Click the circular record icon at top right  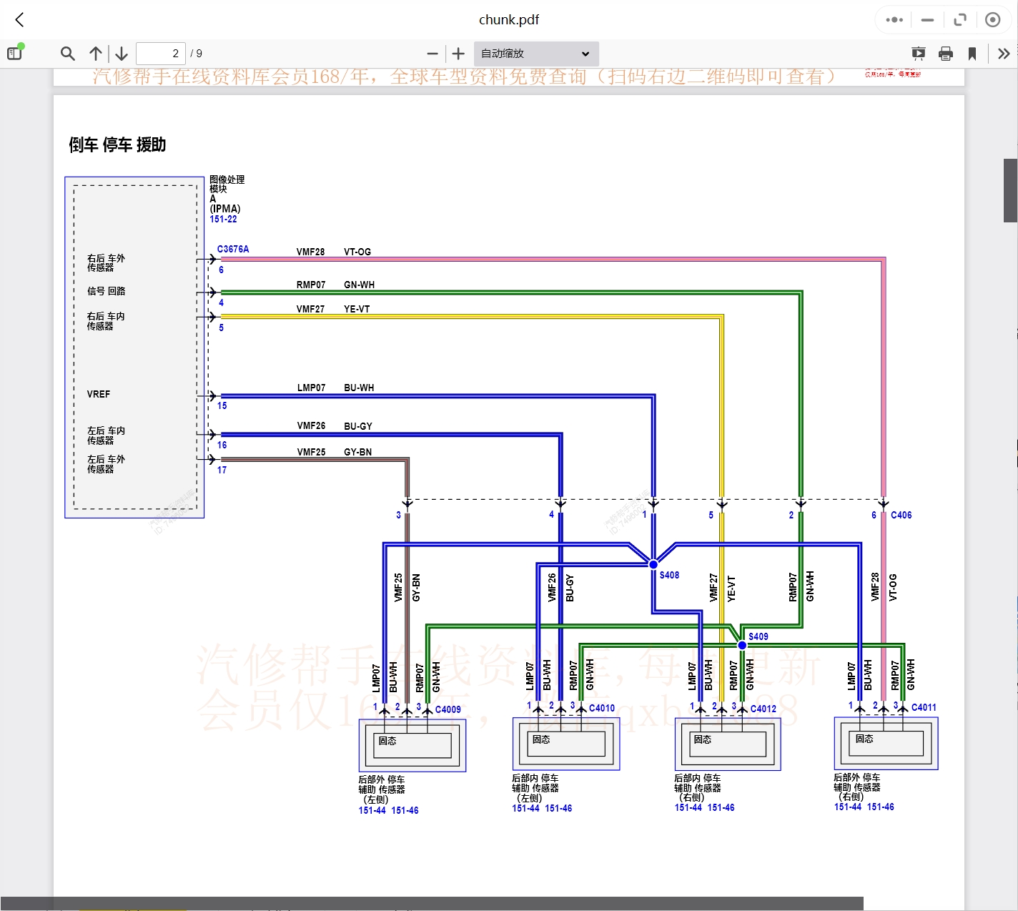[993, 19]
